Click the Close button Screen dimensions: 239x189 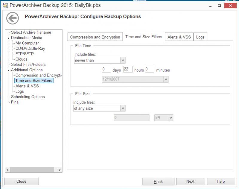point(22,182)
